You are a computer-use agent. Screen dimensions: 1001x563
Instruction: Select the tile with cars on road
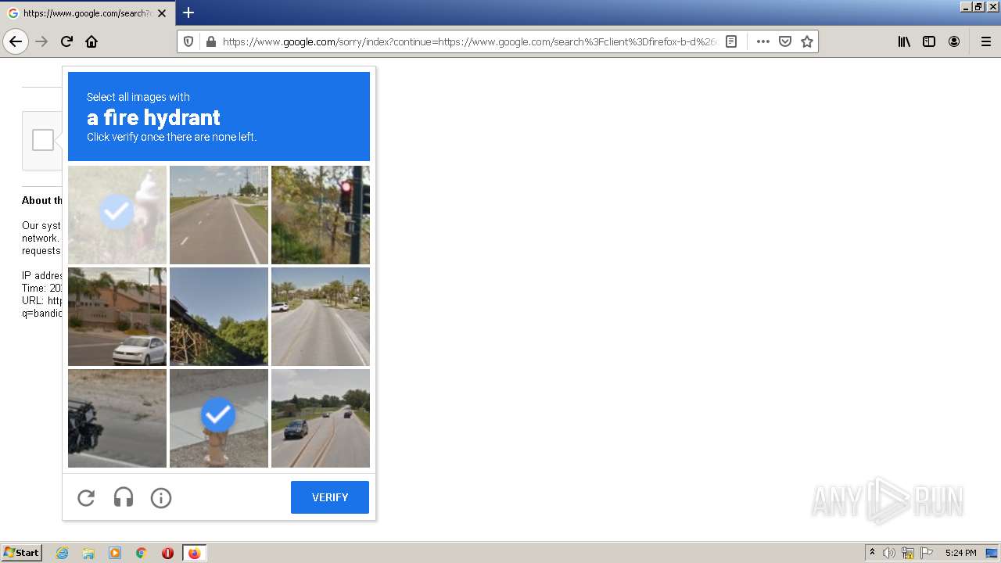321,418
